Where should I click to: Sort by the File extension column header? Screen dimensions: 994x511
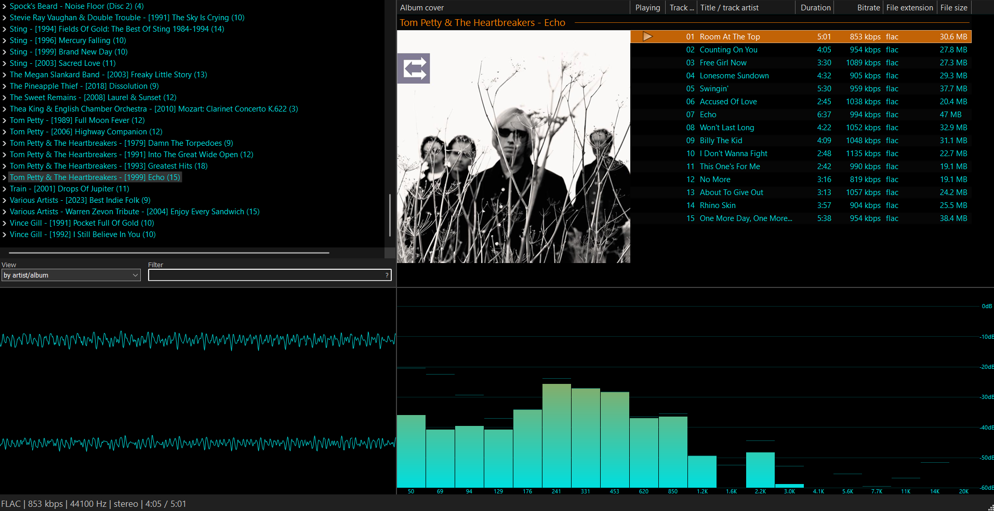pos(910,7)
